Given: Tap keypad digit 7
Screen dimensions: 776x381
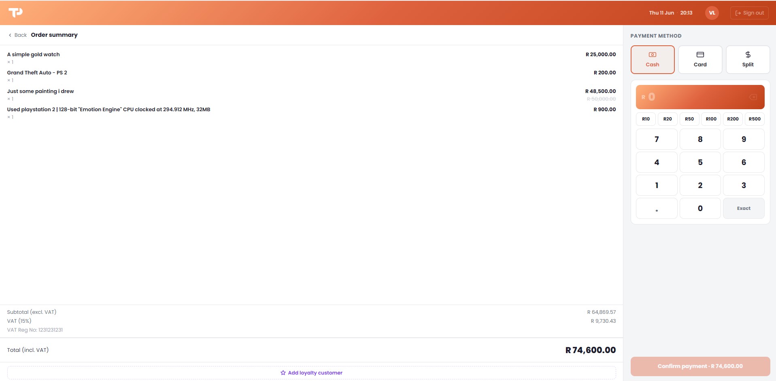Looking at the screenshot, I should [x=657, y=139].
